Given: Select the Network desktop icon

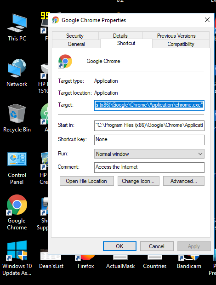Looking at the screenshot, I should [x=17, y=73].
